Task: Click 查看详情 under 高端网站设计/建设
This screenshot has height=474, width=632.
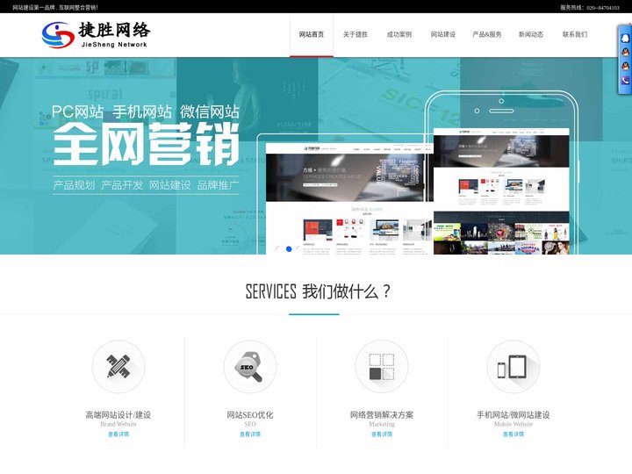Action: coord(118,434)
